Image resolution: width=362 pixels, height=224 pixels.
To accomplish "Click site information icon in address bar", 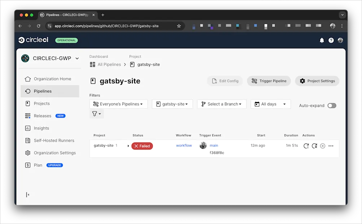I will point(49,26).
